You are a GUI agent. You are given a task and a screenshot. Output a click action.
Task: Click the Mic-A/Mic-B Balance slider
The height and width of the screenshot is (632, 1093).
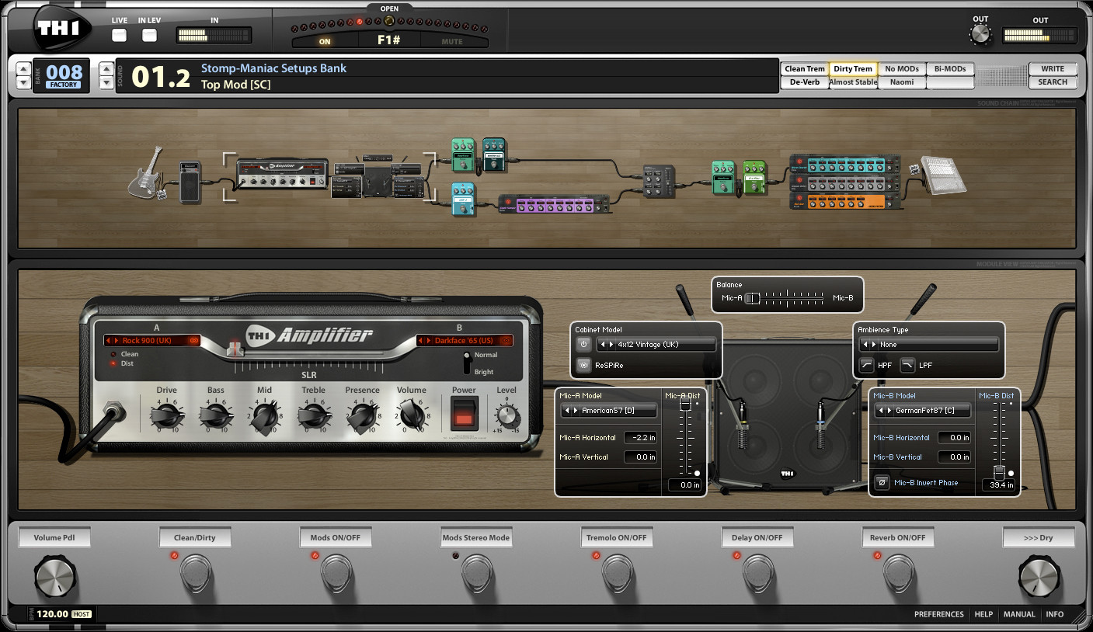[x=786, y=298]
